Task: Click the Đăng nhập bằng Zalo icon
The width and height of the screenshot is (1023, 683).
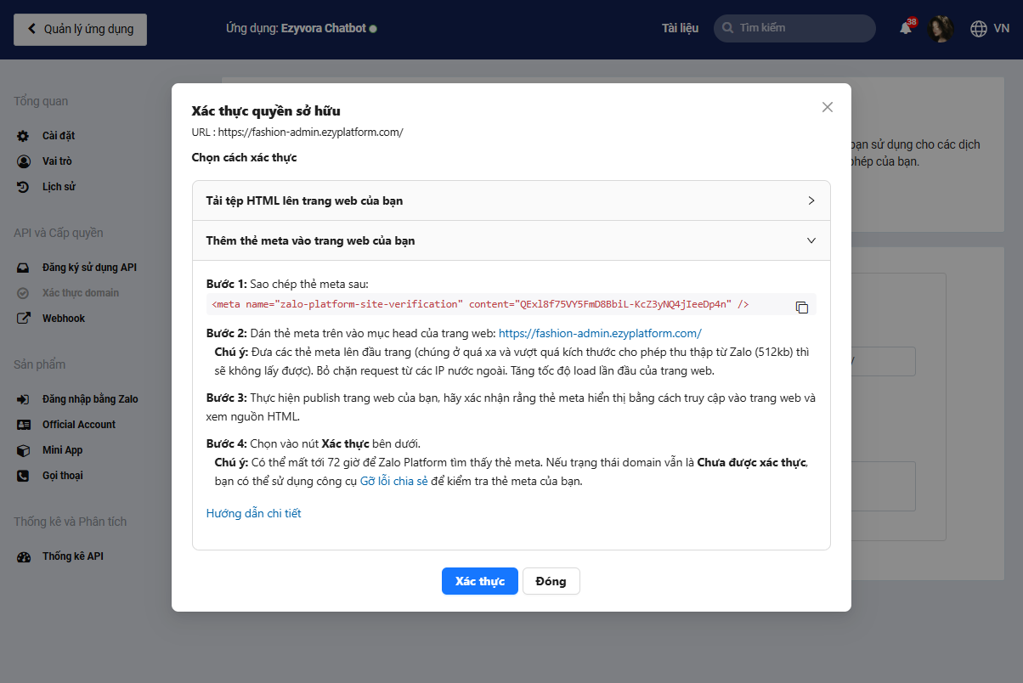Action: click(24, 399)
